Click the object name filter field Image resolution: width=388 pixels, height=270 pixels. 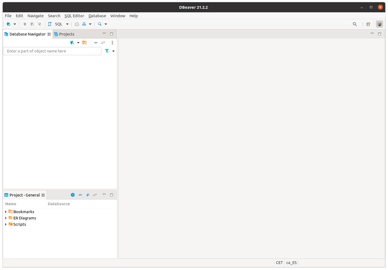click(52, 51)
